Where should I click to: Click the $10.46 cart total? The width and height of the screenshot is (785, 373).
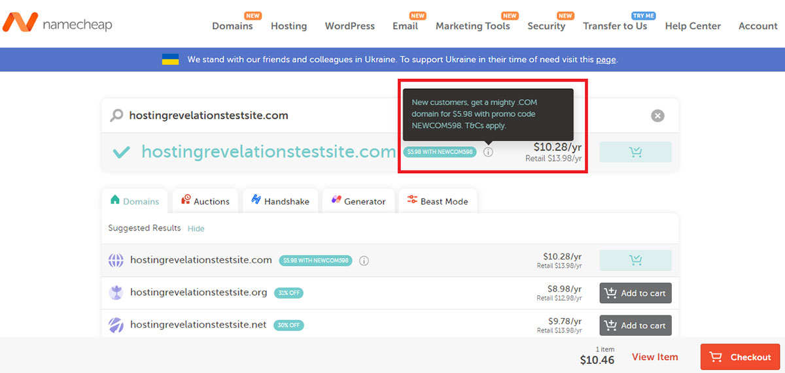(x=597, y=360)
